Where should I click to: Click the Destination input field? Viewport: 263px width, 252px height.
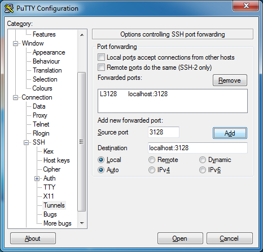pos(198,148)
